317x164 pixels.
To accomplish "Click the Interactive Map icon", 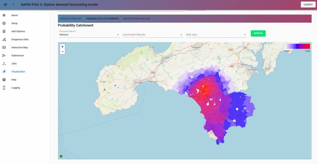I will click(4, 47).
